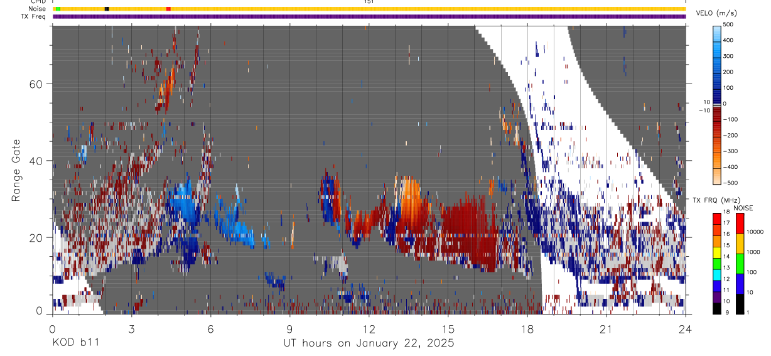Click the 17 label on TX FRQ scale
771x356 pixels.
pyautogui.click(x=727, y=224)
